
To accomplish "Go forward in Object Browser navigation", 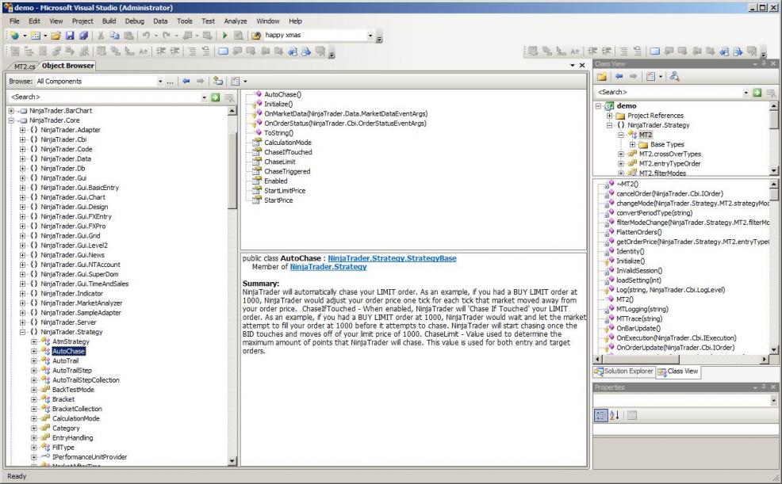I will click(200, 81).
